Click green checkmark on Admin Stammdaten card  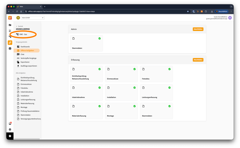coord(99,38)
